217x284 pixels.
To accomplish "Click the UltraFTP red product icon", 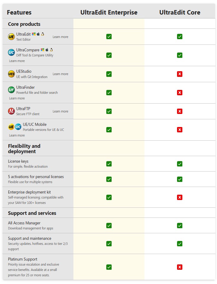I will point(11,111).
